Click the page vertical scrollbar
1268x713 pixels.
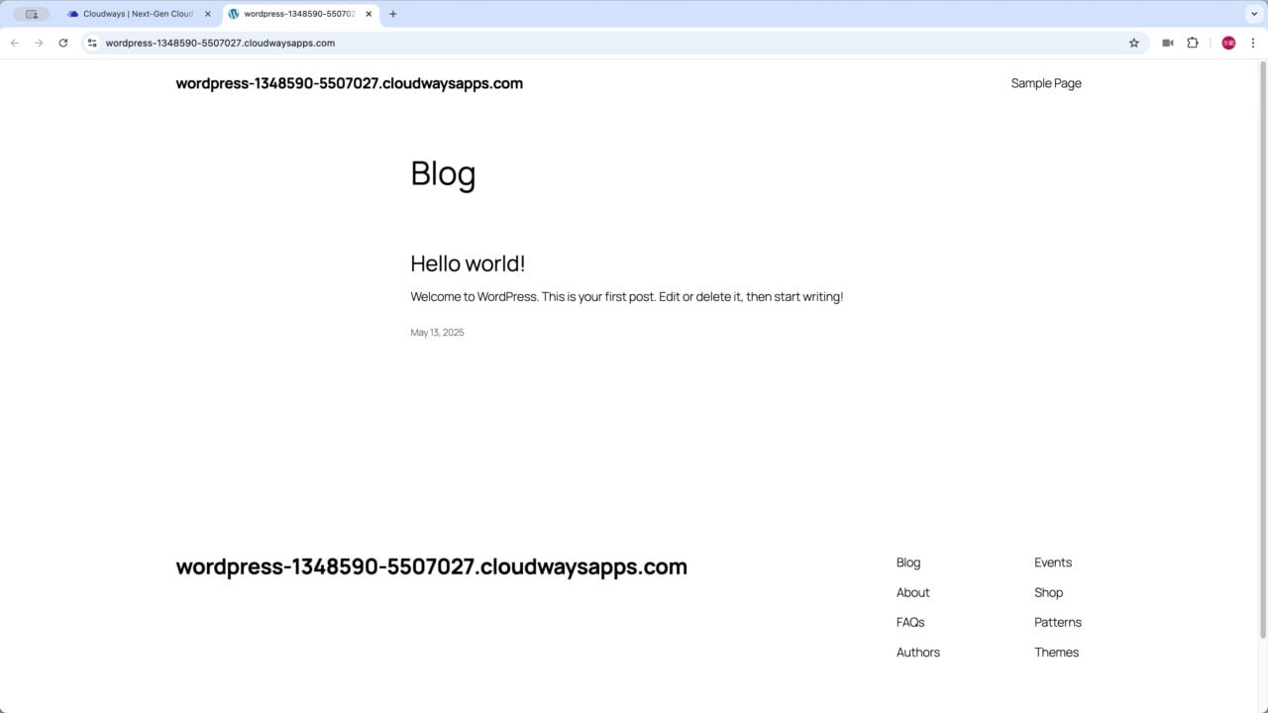[1262, 347]
